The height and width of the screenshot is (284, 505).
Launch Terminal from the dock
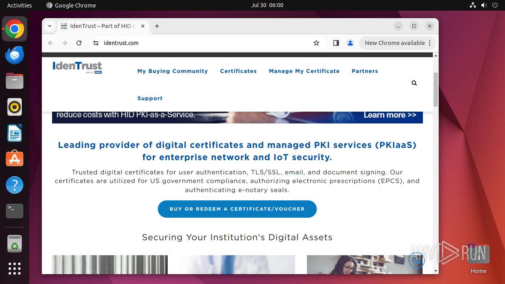(15, 211)
